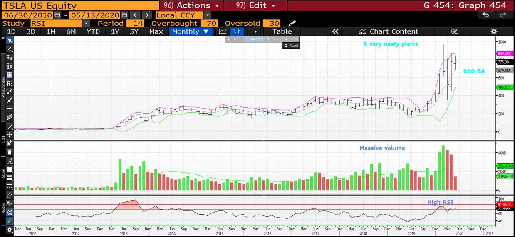Select the 3D range tab
Viewport: 515px width, 237px height.
[x=31, y=31]
